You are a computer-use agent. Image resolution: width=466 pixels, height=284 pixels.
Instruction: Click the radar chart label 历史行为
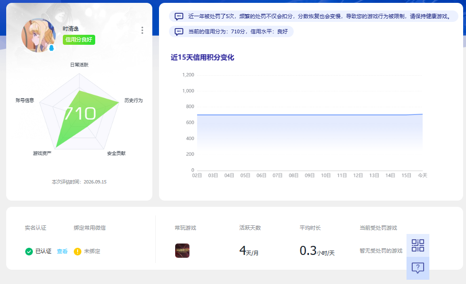pyautogui.click(x=133, y=101)
